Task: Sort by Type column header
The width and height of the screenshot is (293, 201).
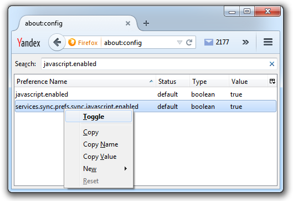Action: (209, 82)
